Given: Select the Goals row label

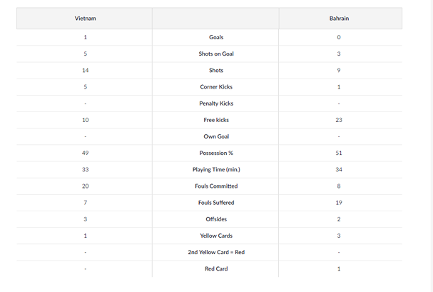Looking at the screenshot, I should (215, 37).
